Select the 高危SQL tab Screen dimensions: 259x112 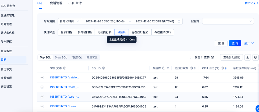pos(92,57)
